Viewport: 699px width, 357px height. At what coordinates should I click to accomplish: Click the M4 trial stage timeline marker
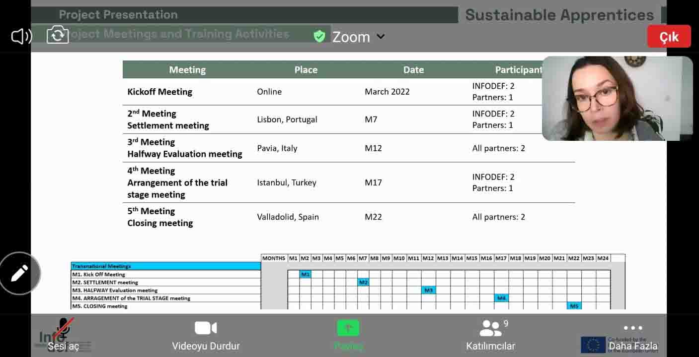[501, 298]
